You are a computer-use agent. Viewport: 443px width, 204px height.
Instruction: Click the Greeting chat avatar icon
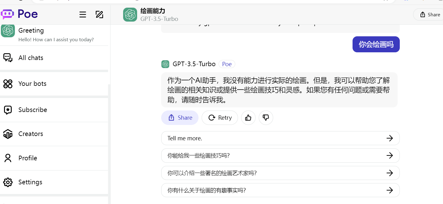point(8,30)
